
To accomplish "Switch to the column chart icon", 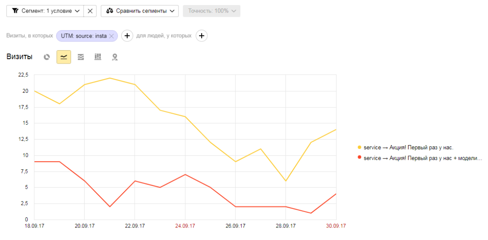I will (98, 57).
